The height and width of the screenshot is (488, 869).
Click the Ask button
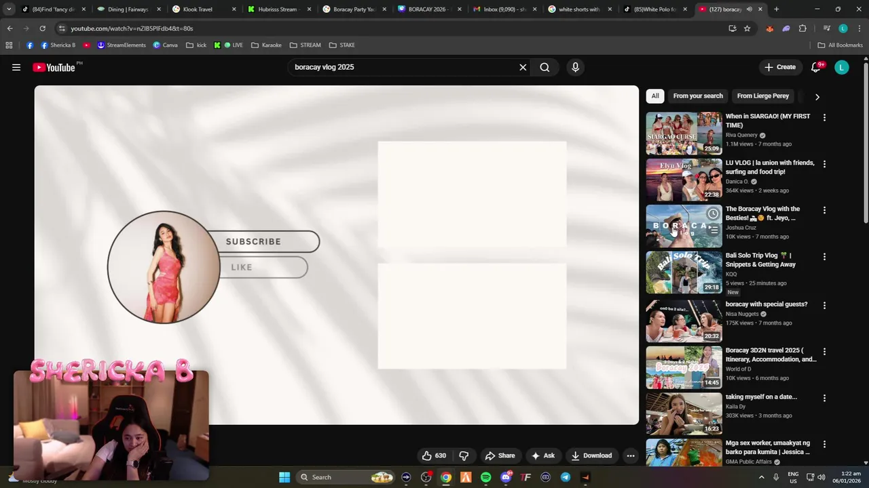(x=542, y=455)
